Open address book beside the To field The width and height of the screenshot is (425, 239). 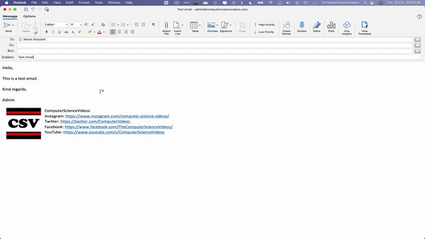(x=417, y=40)
